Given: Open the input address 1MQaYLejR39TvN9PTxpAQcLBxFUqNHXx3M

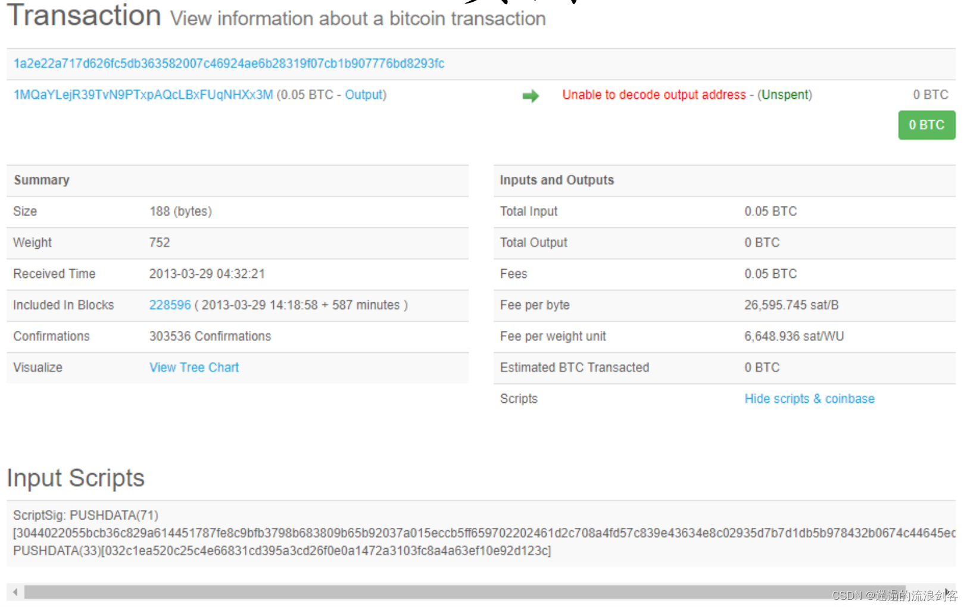Looking at the screenshot, I should click(143, 95).
